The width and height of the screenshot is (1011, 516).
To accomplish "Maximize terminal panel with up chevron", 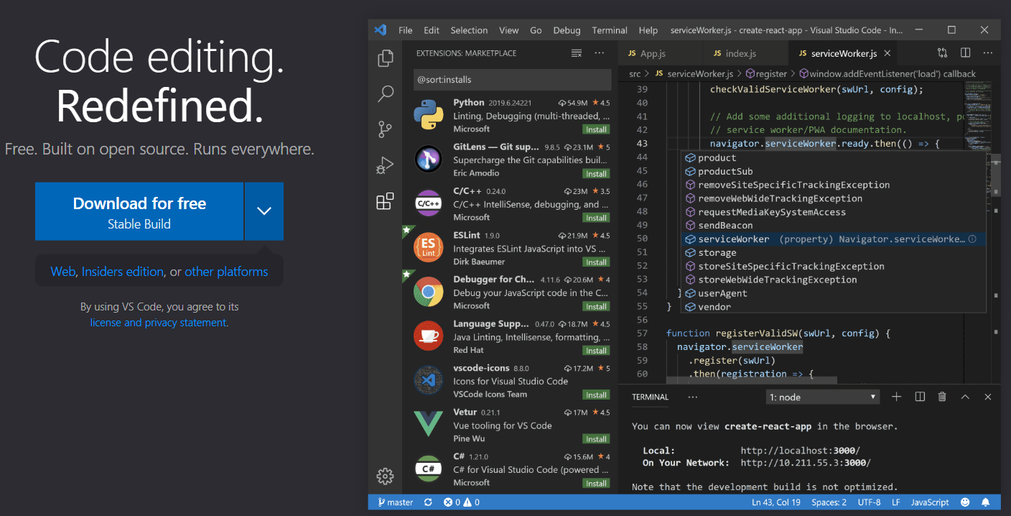I will (965, 397).
